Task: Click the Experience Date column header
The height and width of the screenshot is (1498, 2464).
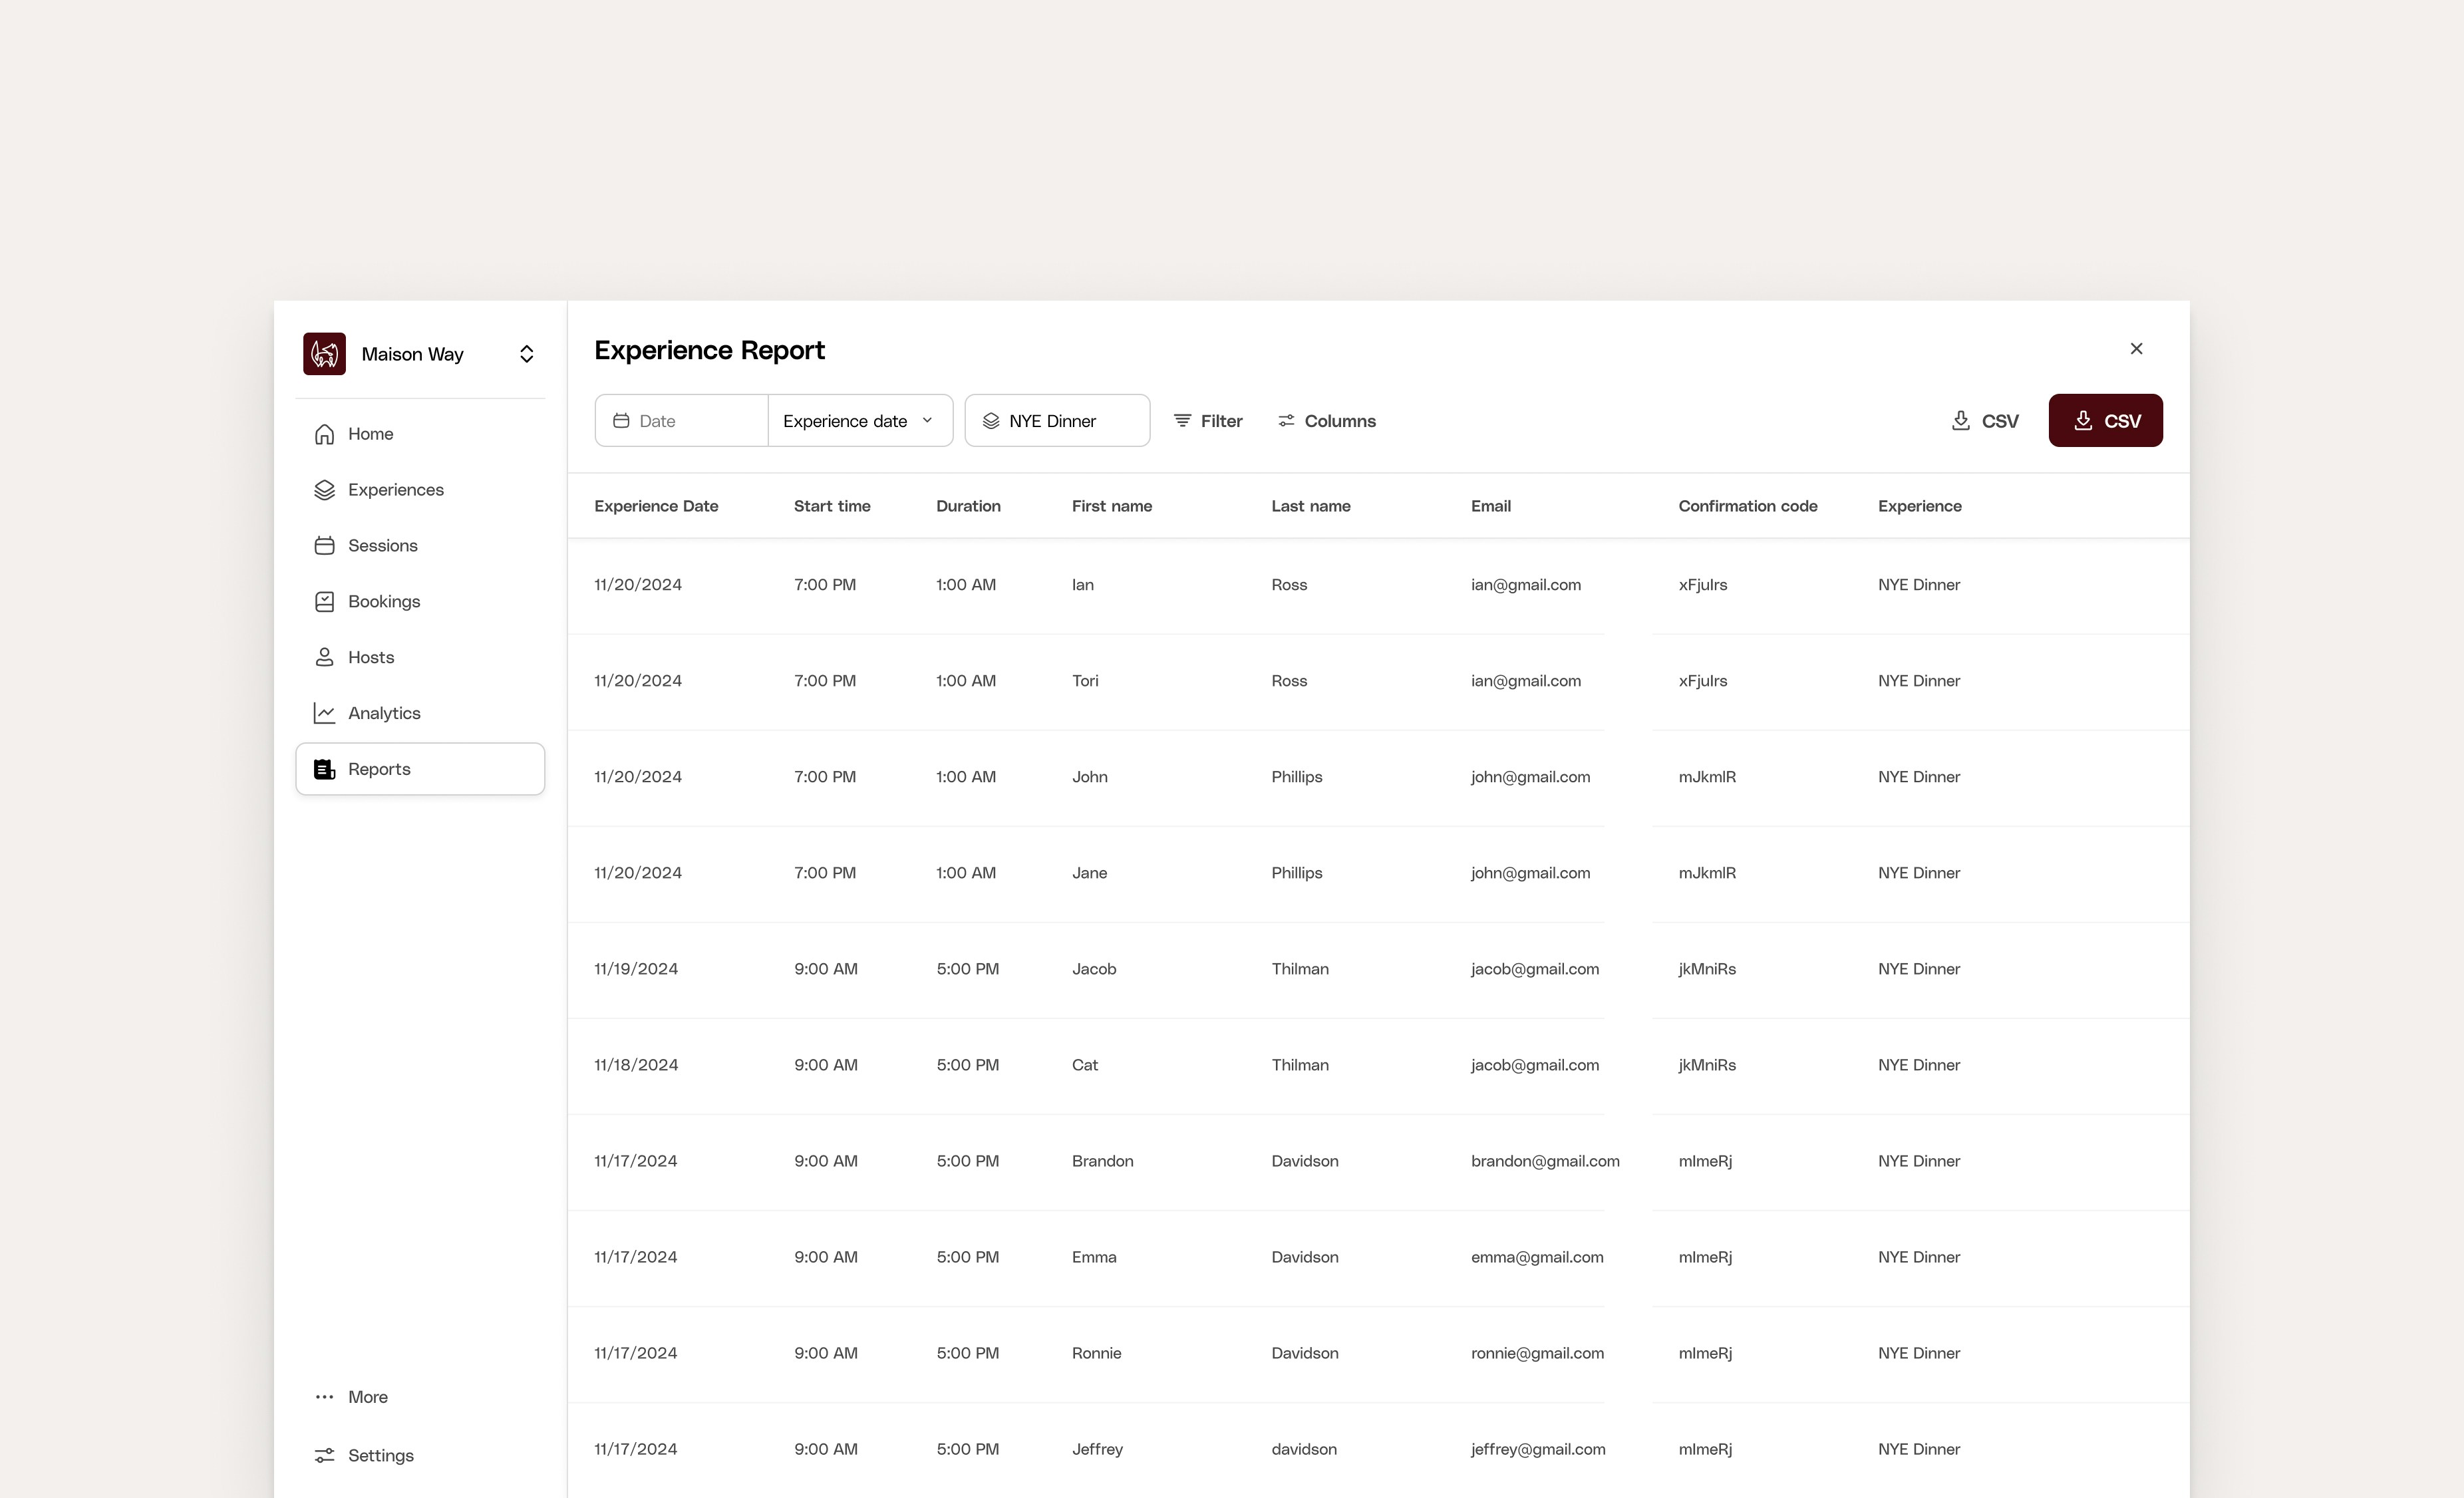Action: click(656, 506)
